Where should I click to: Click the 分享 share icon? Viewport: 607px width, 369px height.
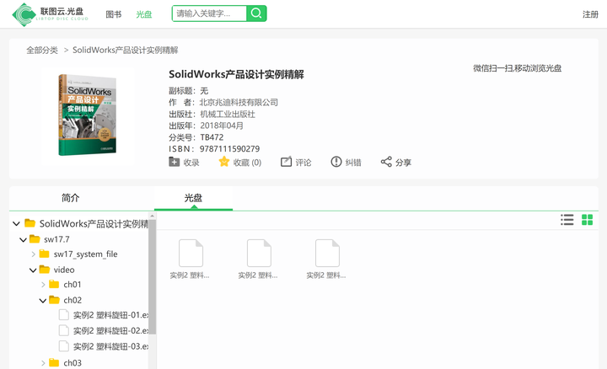pos(386,162)
